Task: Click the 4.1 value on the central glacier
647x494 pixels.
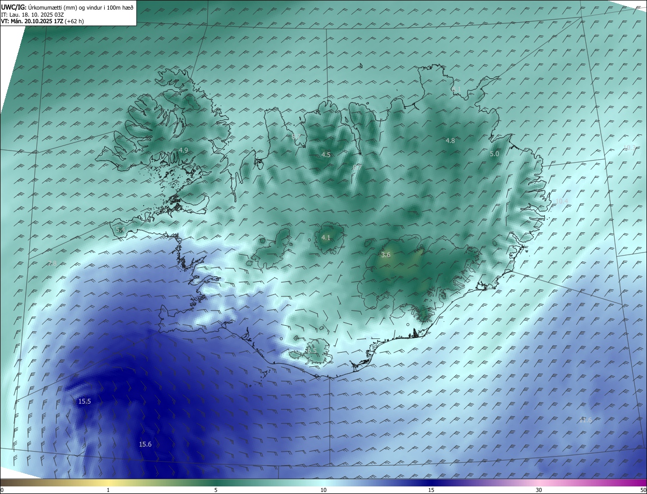Action: [x=326, y=238]
